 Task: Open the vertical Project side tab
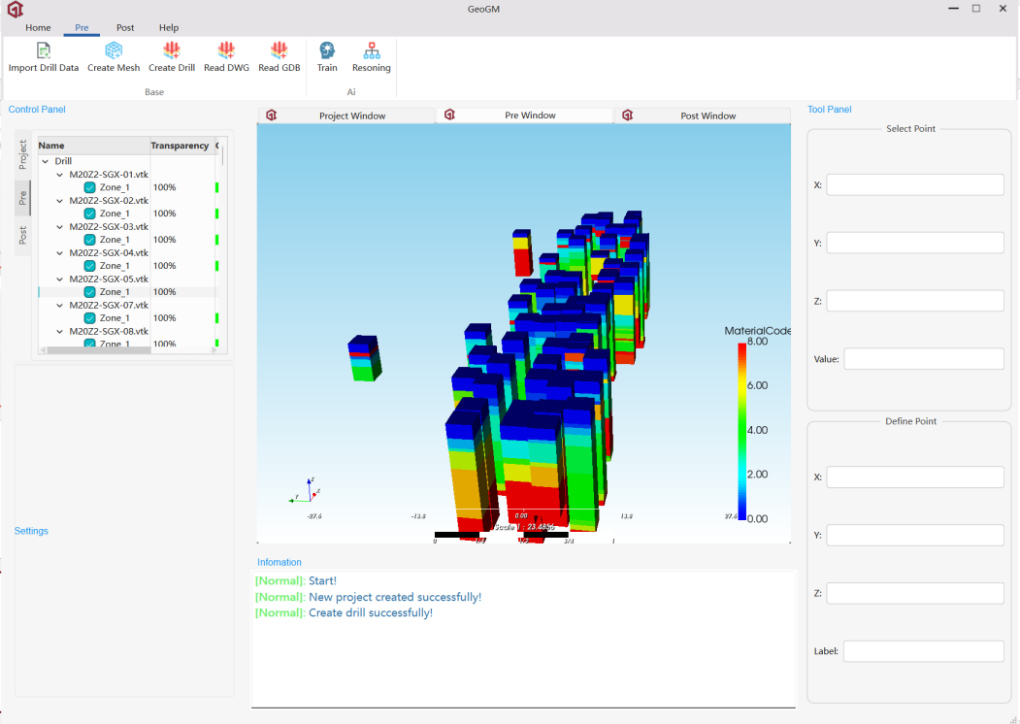(x=23, y=154)
